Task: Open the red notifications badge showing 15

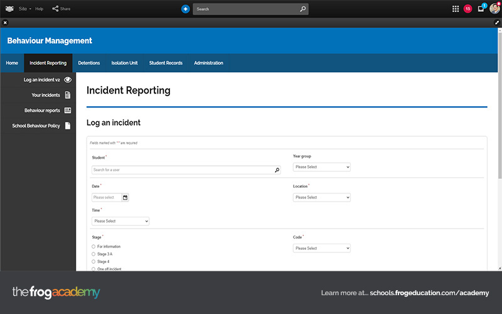Action: pos(467,9)
